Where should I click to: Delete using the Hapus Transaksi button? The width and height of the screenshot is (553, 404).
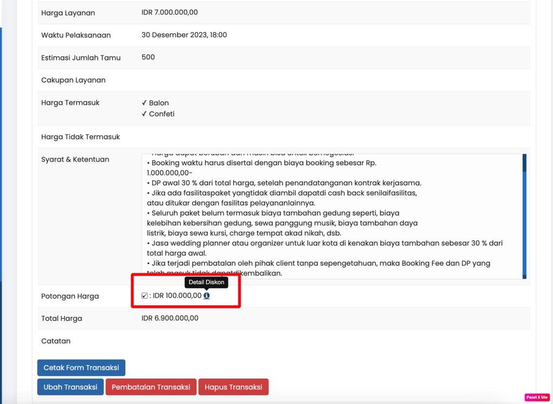tap(233, 387)
